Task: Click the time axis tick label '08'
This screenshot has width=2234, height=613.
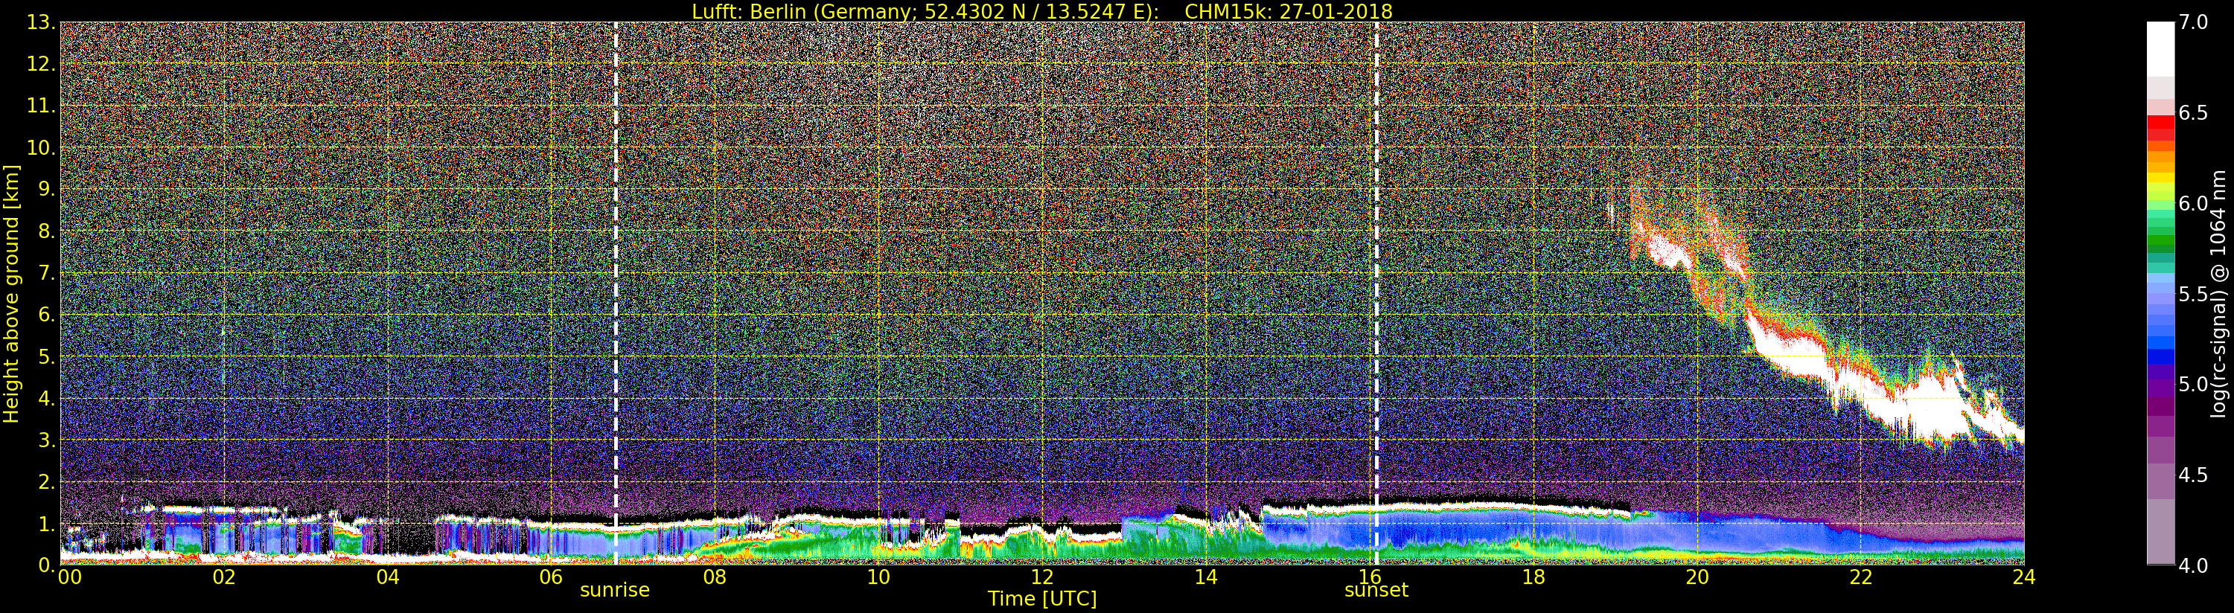Action: click(715, 577)
